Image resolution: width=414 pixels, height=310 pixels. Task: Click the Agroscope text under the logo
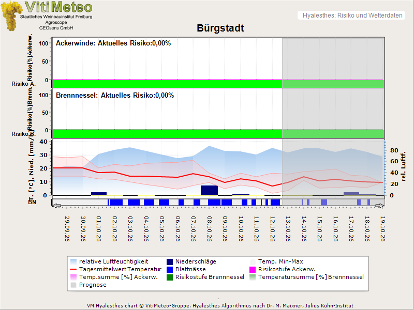click(56, 22)
